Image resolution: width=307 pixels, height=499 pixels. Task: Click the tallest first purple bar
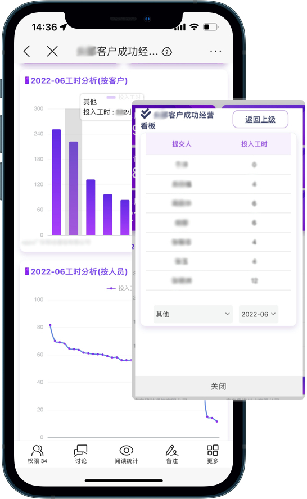click(x=56, y=182)
